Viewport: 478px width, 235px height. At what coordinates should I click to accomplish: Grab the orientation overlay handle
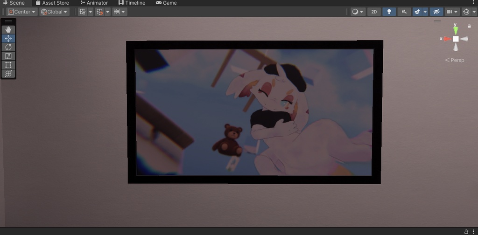tap(437, 21)
